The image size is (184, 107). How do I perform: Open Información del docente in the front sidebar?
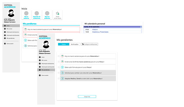[48, 67]
